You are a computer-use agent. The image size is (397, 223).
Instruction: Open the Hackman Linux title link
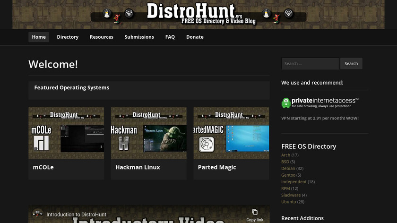[x=138, y=167]
